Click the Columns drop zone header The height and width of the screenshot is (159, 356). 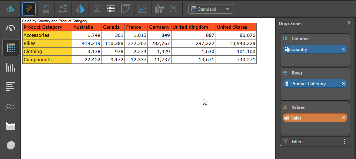pos(300,39)
